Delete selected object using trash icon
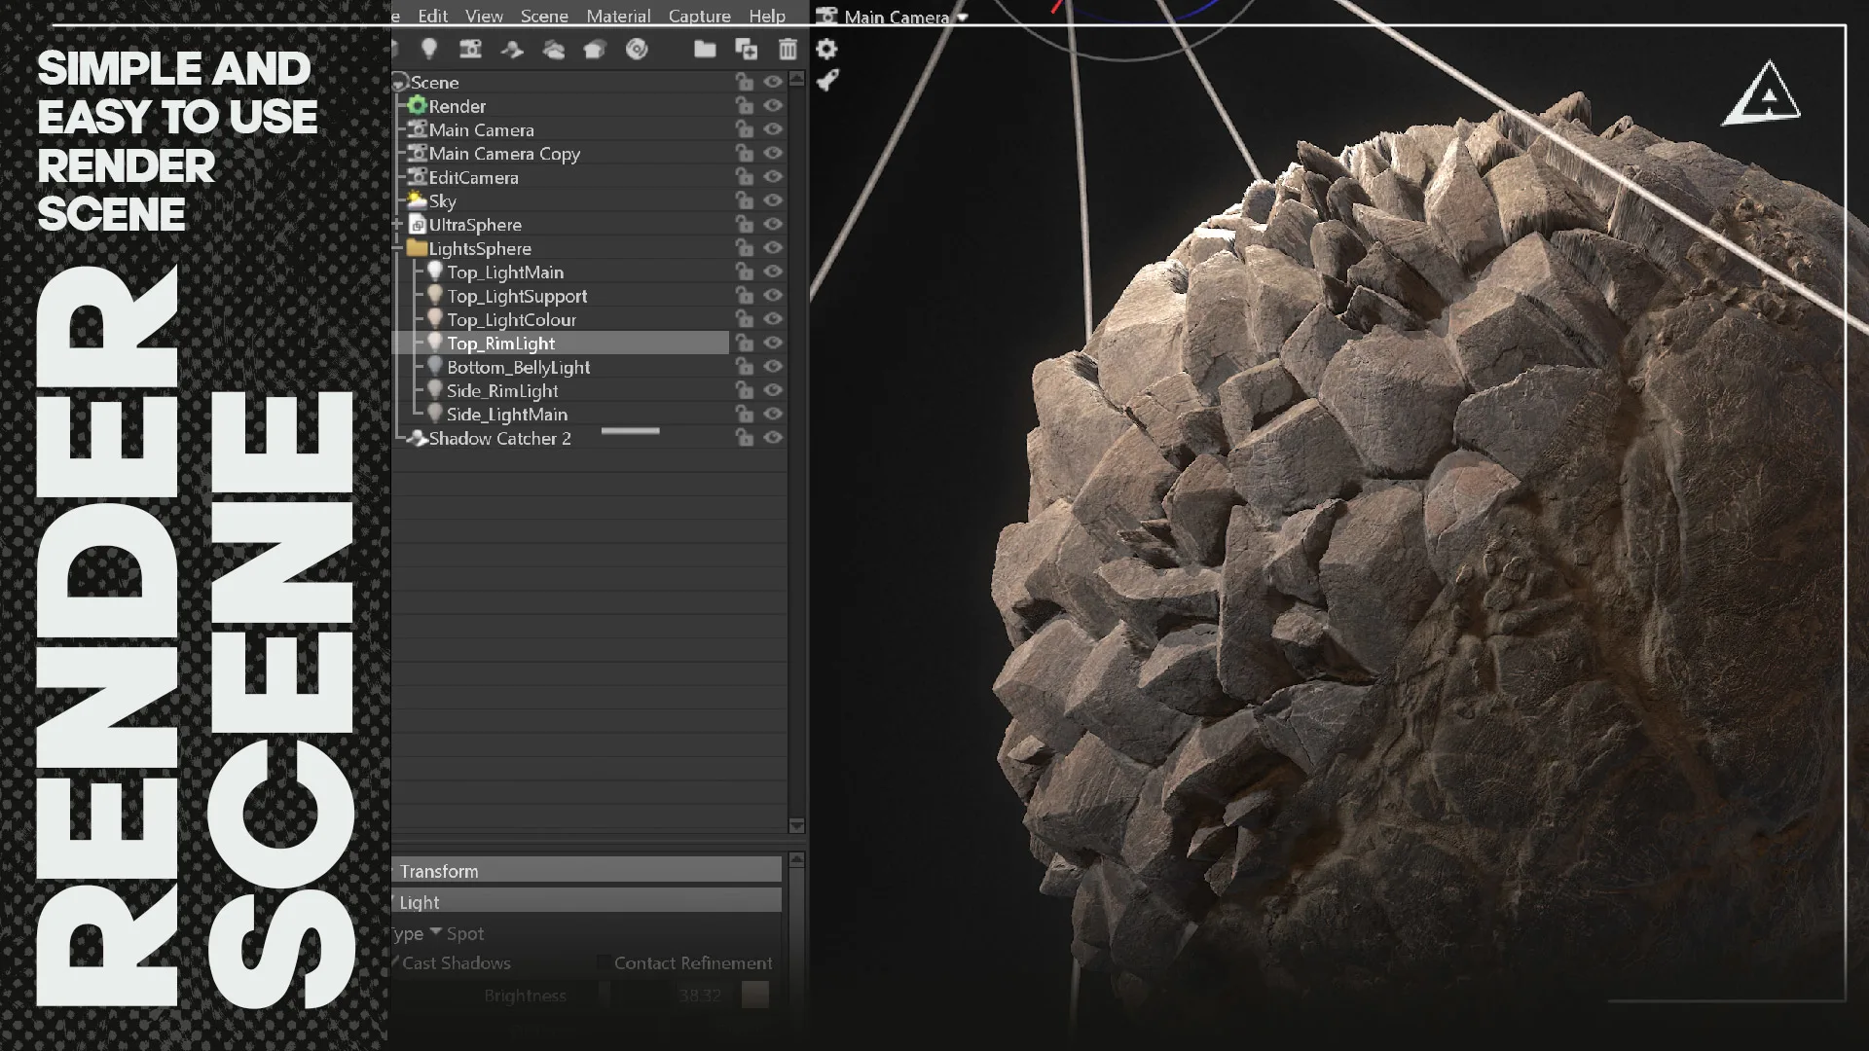Screen dimensions: 1869x1051 pos(788,50)
